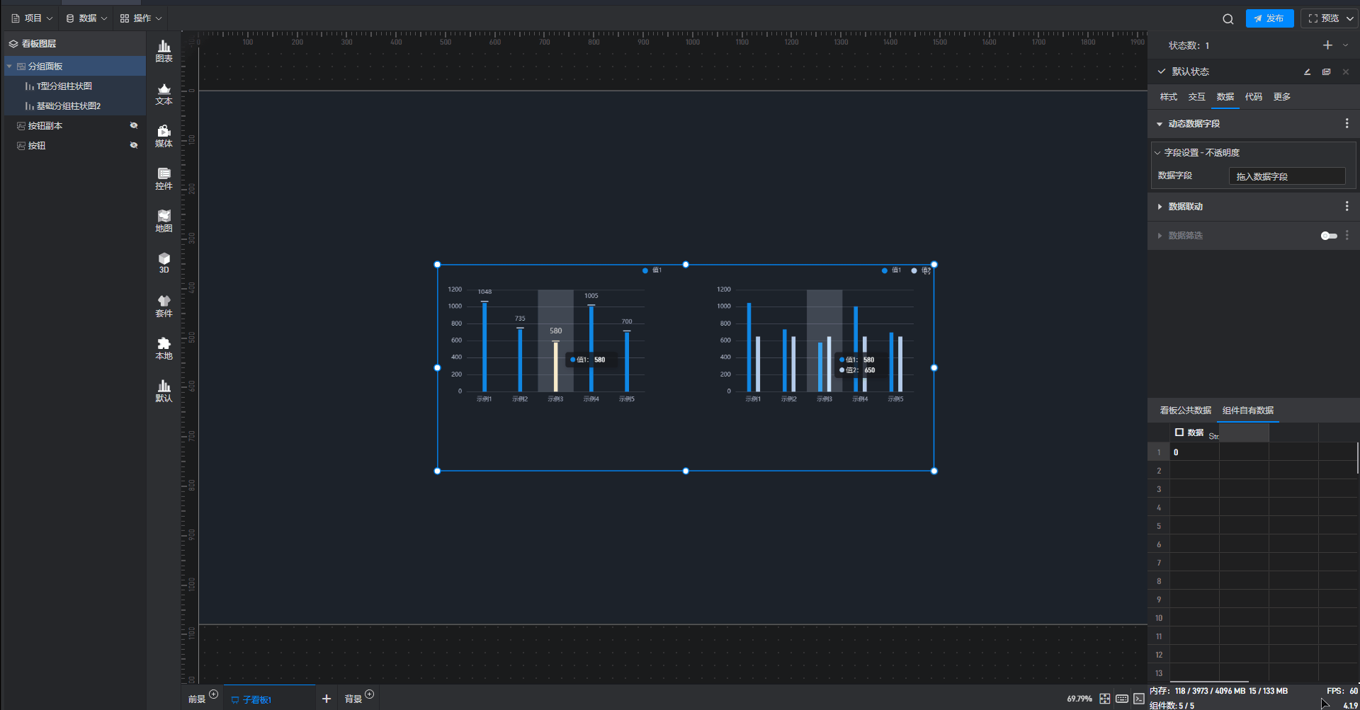The height and width of the screenshot is (710, 1360).
Task: Open the 项目 menu
Action: tap(32, 18)
